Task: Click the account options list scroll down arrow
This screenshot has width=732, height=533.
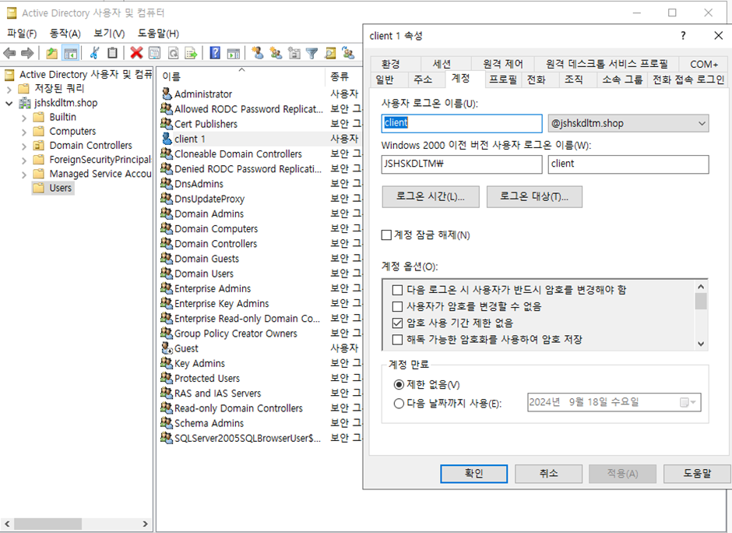Action: click(x=701, y=343)
